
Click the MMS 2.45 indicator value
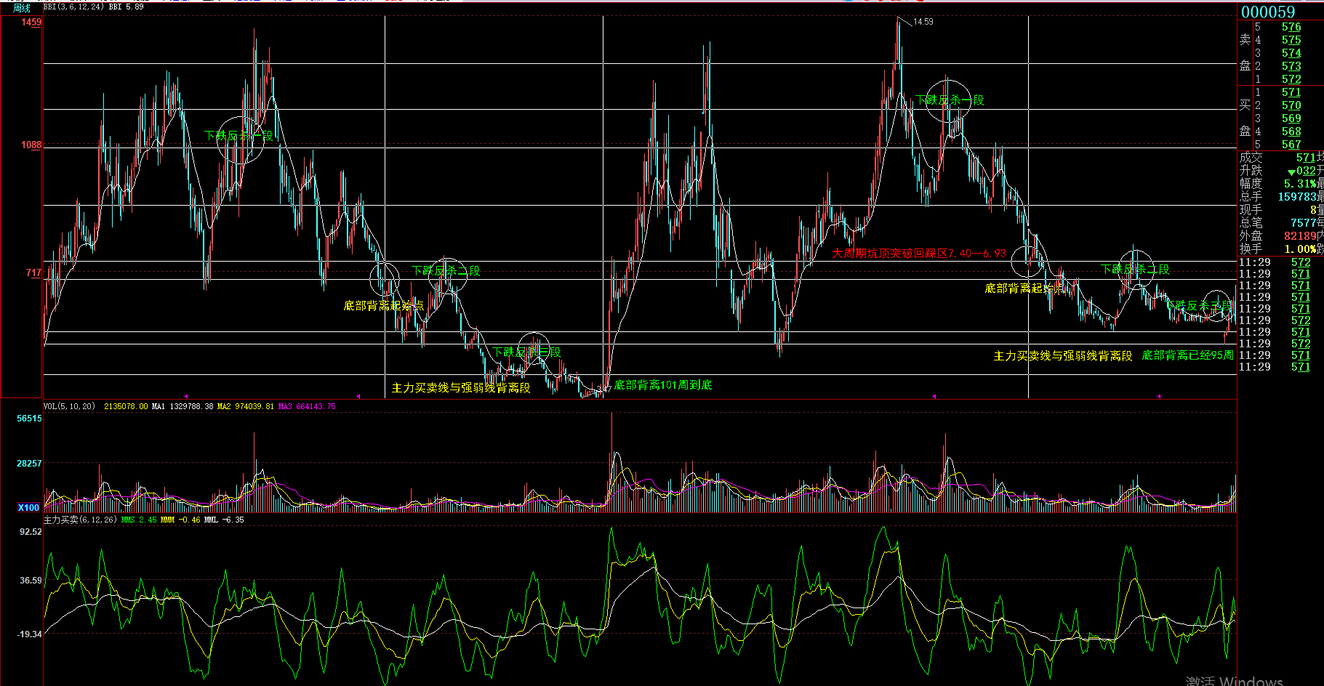coord(139,520)
